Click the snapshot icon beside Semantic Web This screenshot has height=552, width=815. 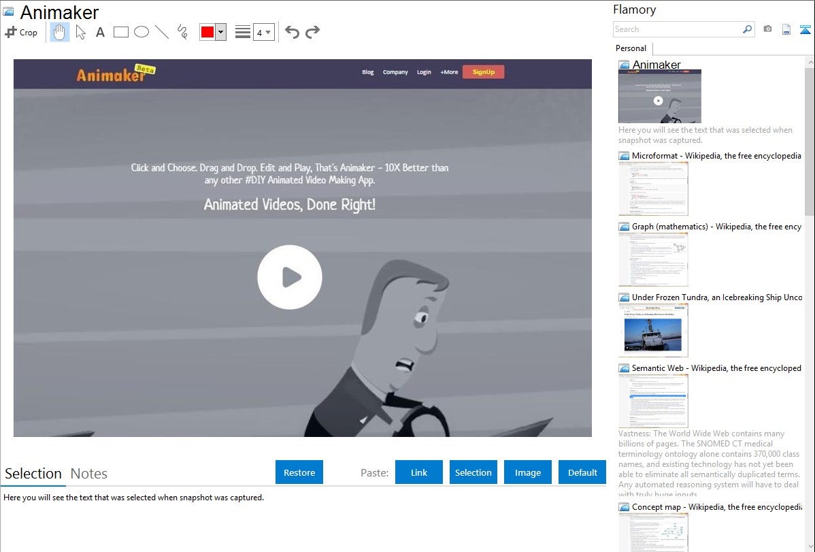pyautogui.click(x=624, y=368)
